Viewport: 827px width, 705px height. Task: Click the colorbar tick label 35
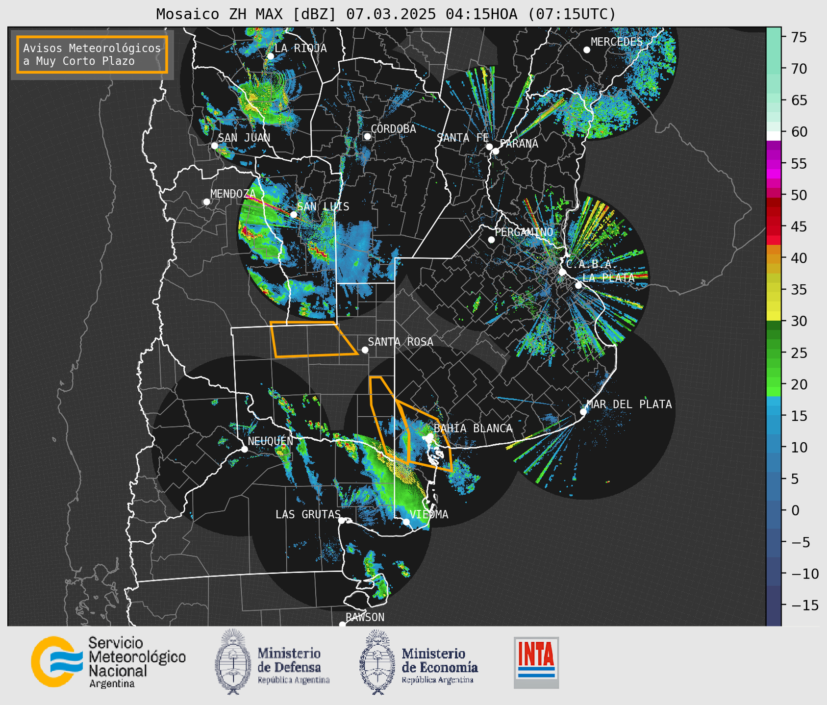point(799,290)
